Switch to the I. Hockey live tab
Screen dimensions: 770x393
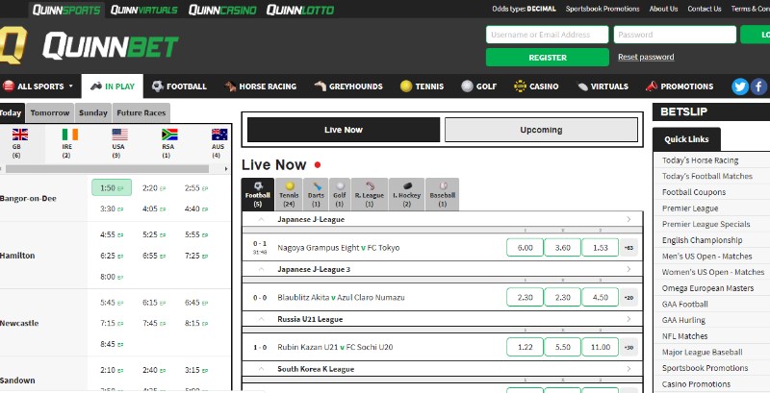point(406,194)
